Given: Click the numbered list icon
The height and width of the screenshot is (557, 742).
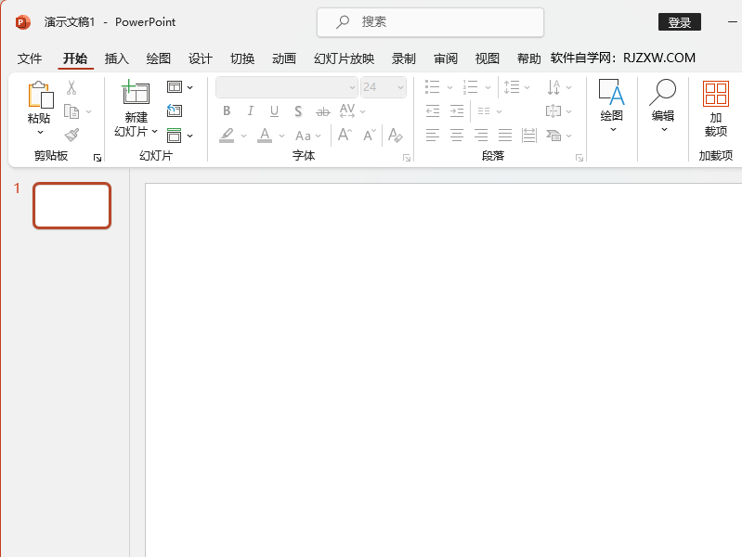Looking at the screenshot, I should (x=471, y=87).
